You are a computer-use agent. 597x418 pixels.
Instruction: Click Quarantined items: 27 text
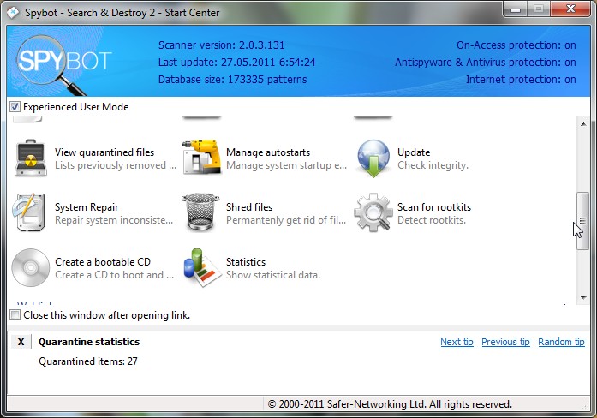pos(88,361)
